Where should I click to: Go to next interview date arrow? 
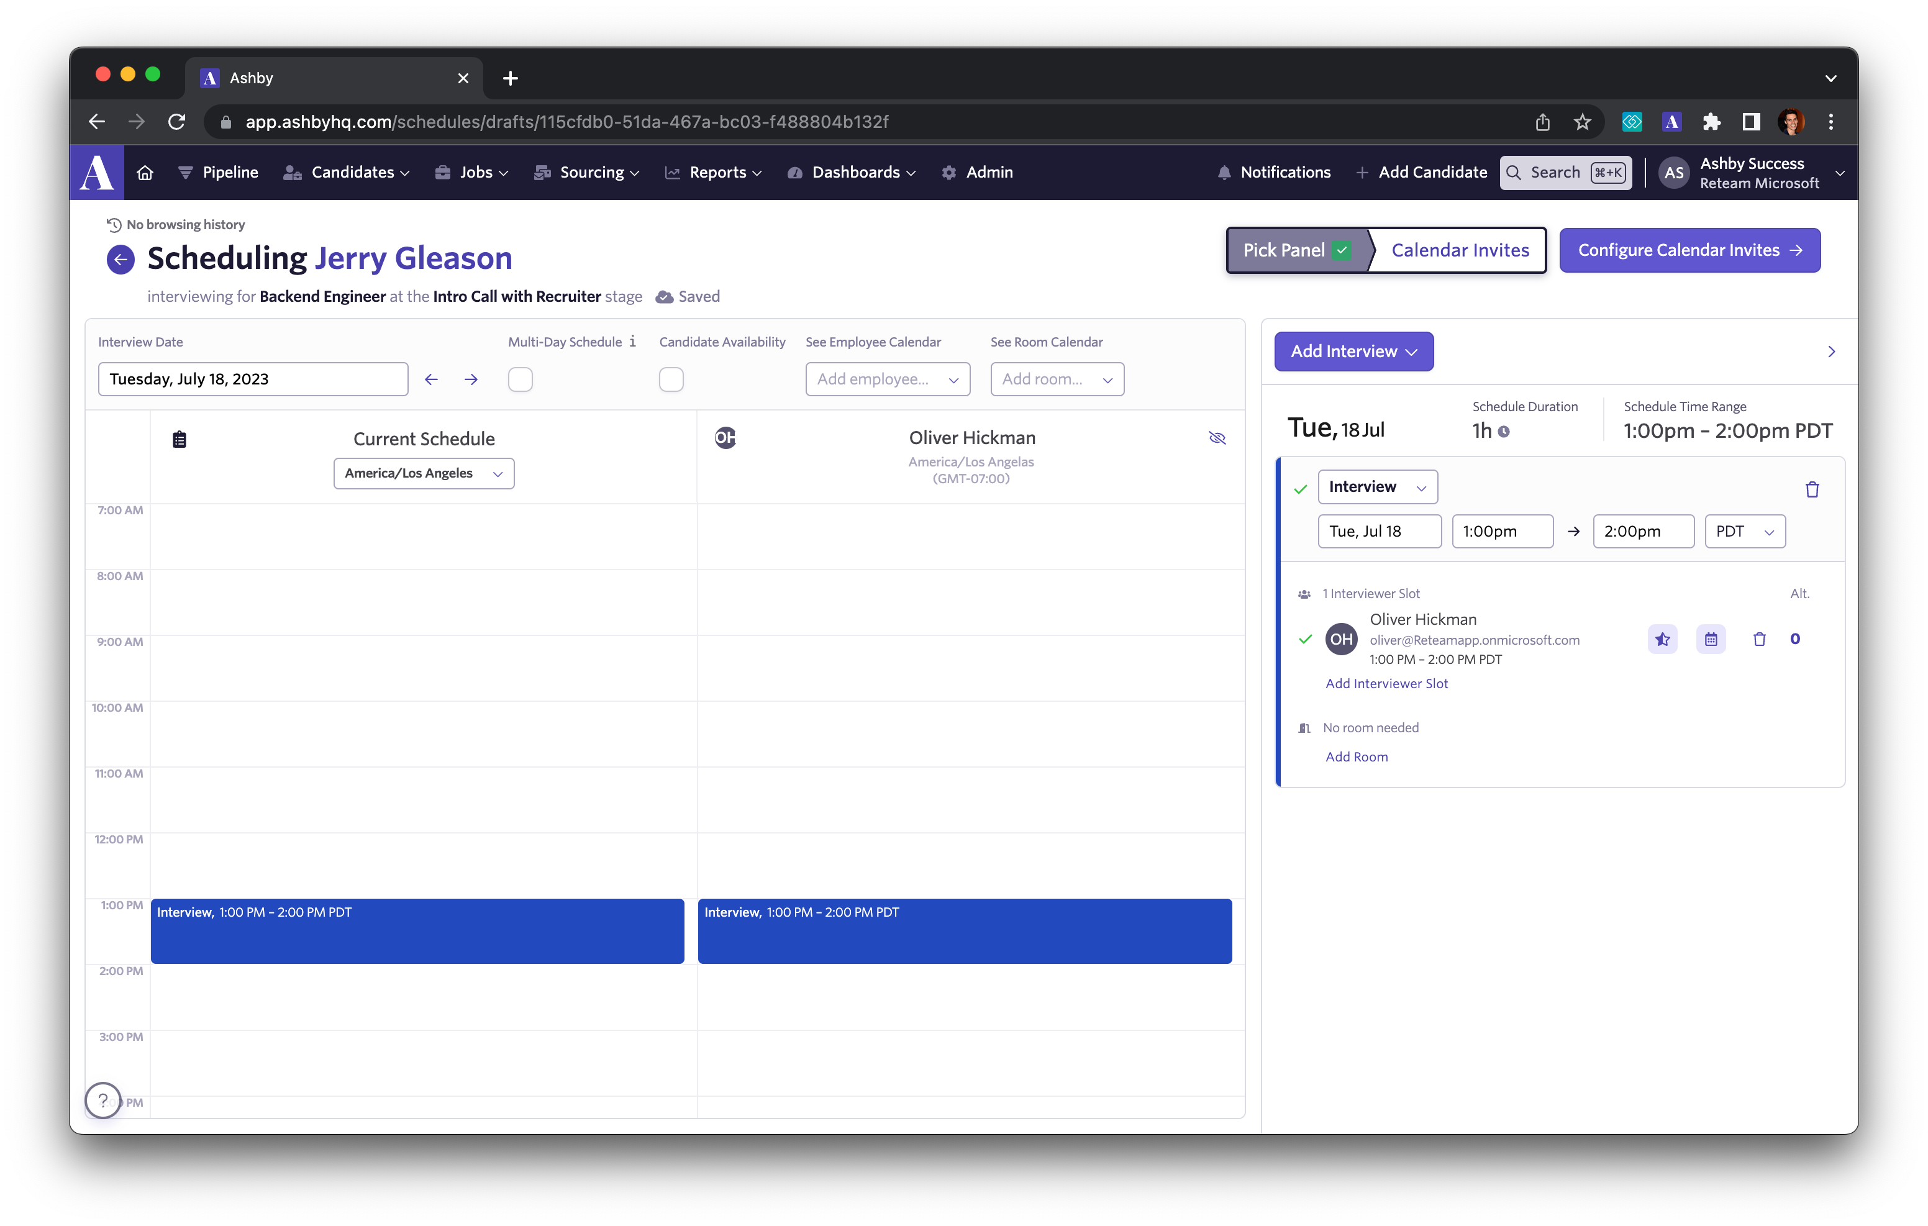coord(471,379)
